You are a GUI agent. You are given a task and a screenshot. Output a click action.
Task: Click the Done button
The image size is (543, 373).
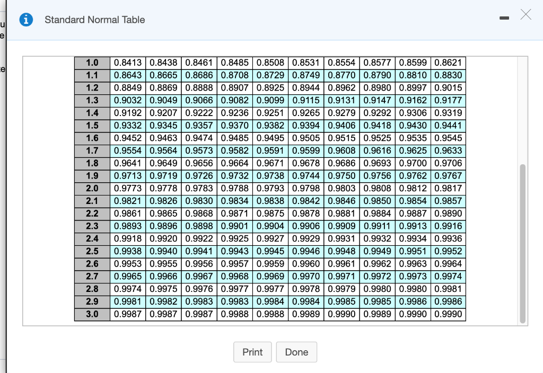(x=296, y=352)
